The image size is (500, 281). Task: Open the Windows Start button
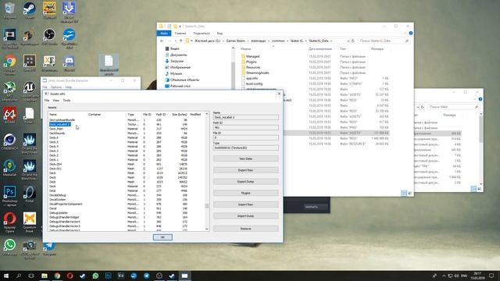6,276
